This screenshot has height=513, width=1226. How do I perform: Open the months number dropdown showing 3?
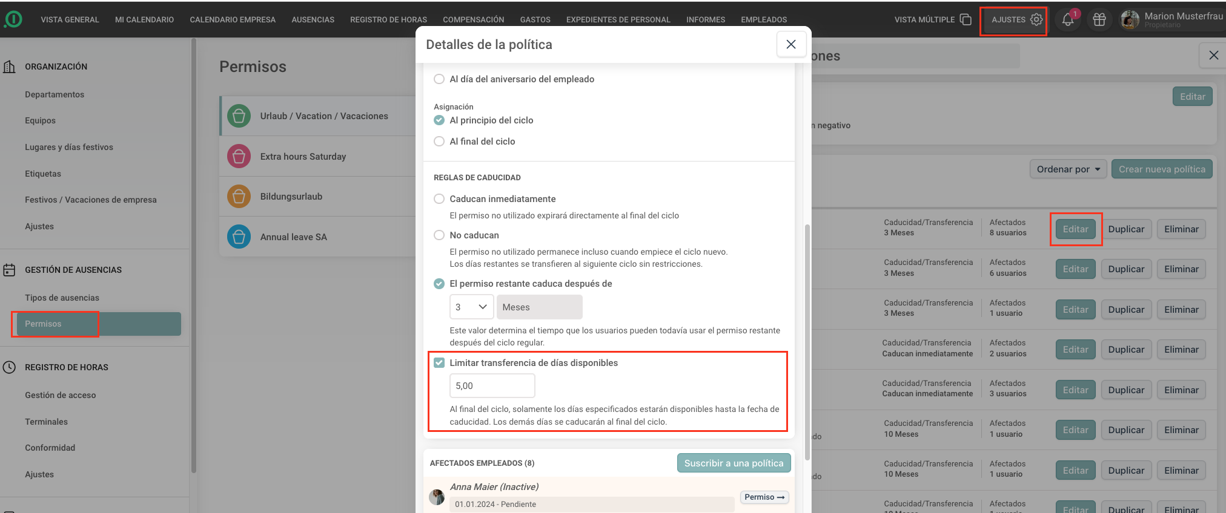click(471, 307)
